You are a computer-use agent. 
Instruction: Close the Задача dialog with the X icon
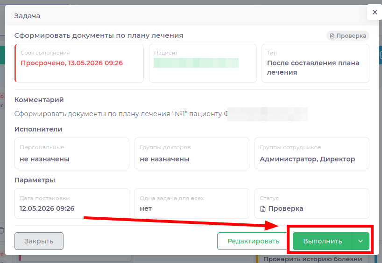375,12
